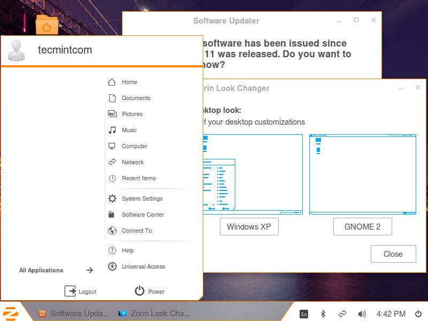Click the panel power session icon
Screen dimensions: 428x321
[418, 314]
